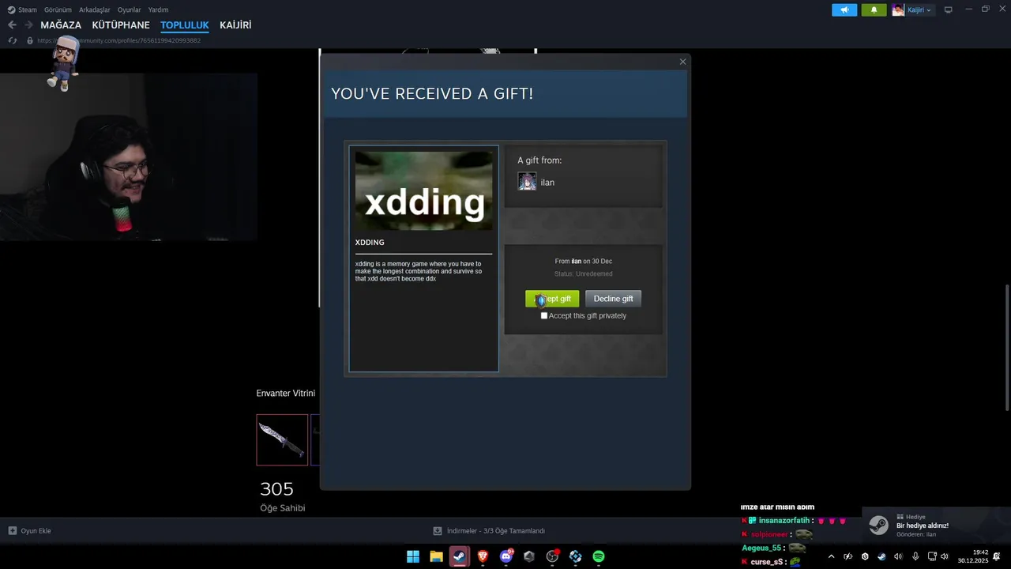Open the Bir hediye aldınız! notification
Image resolution: width=1011 pixels, height=569 pixels.
936,525
